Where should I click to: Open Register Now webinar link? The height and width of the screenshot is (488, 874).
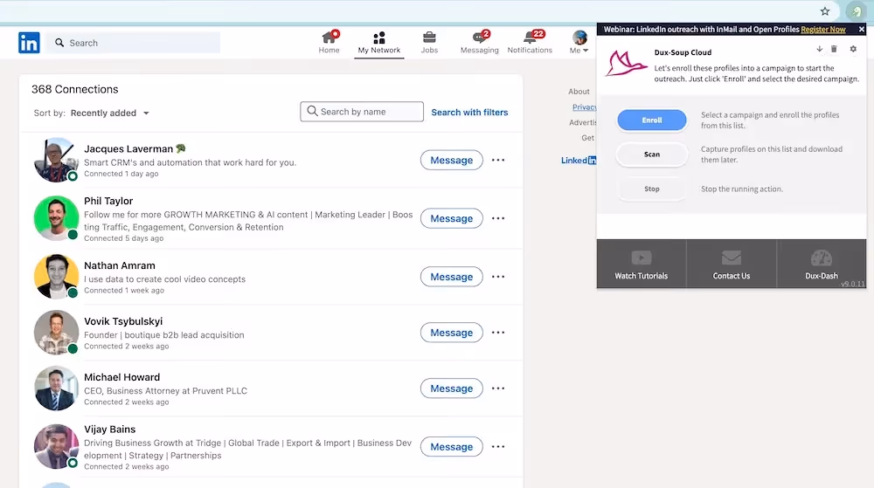tap(822, 30)
